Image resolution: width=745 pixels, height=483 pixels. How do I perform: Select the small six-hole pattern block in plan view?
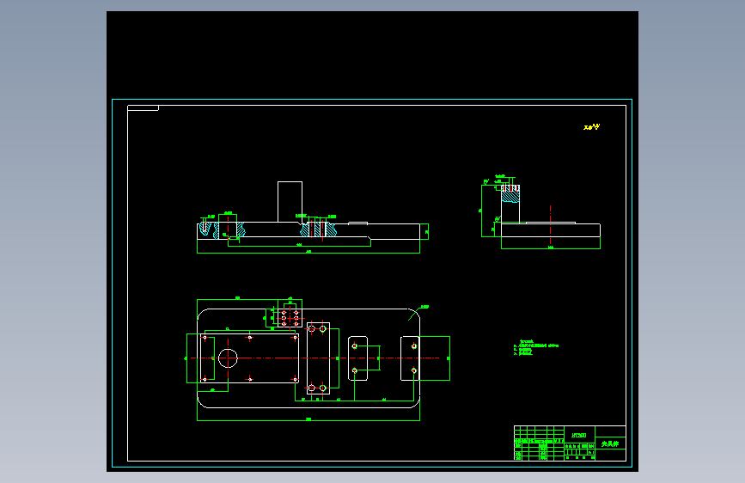tap(290, 319)
